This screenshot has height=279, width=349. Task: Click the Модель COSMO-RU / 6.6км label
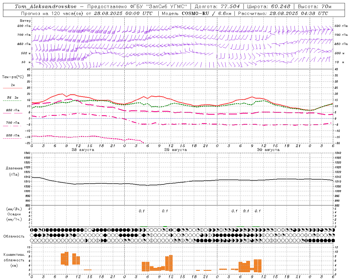196,13
